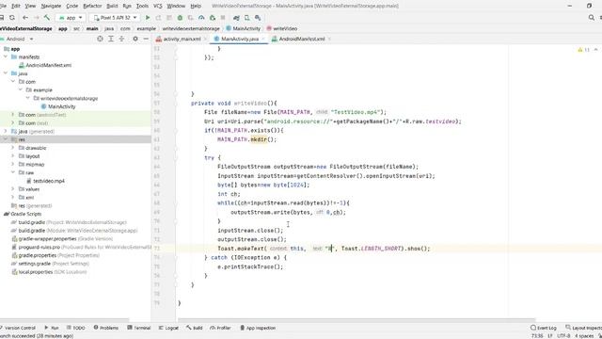Click the Expand All icon in the project panel

pyautogui.click(x=111, y=39)
